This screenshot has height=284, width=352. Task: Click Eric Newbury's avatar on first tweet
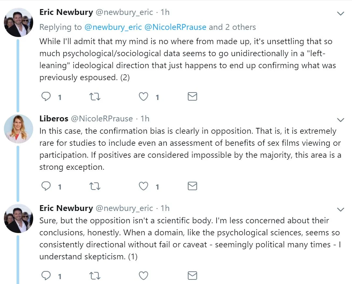pos(18,22)
